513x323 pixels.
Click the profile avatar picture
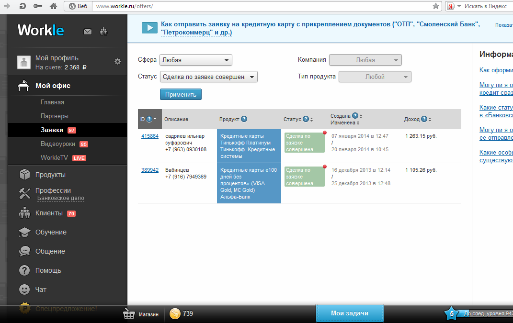24,62
